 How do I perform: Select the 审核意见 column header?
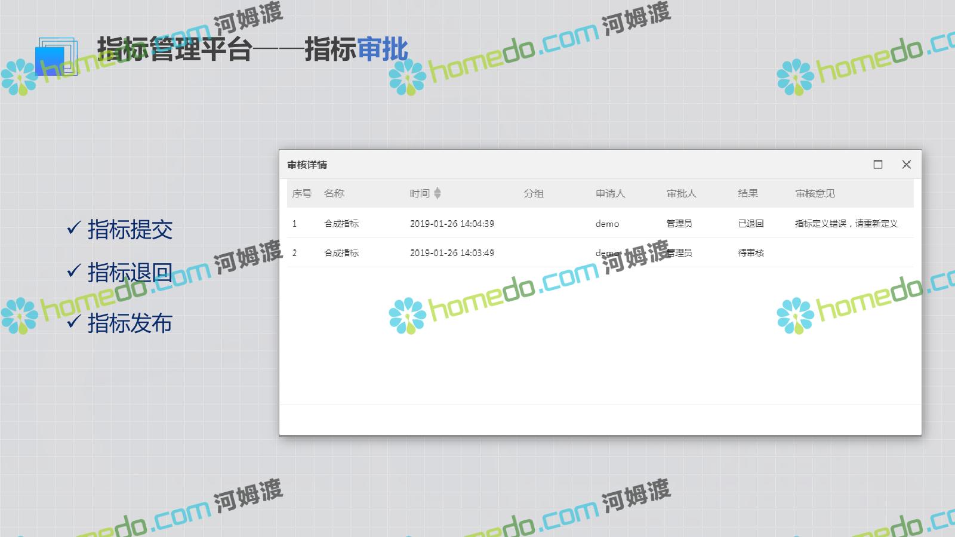tap(815, 193)
